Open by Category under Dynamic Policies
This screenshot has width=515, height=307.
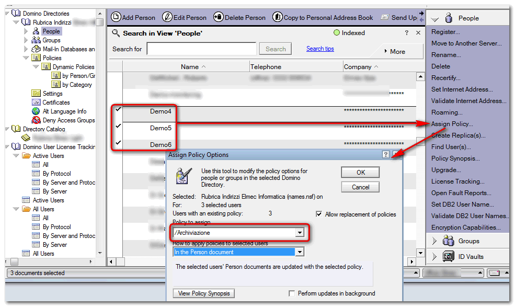coord(77,85)
